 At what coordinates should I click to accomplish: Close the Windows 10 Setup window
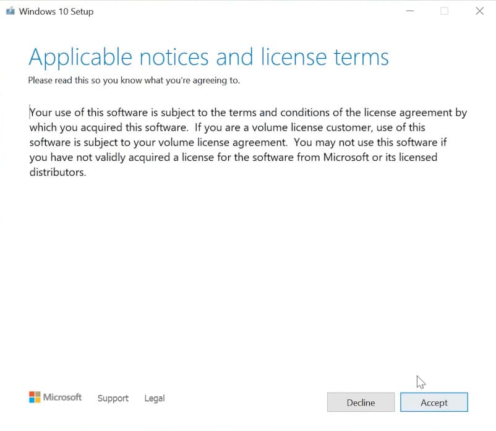point(479,11)
